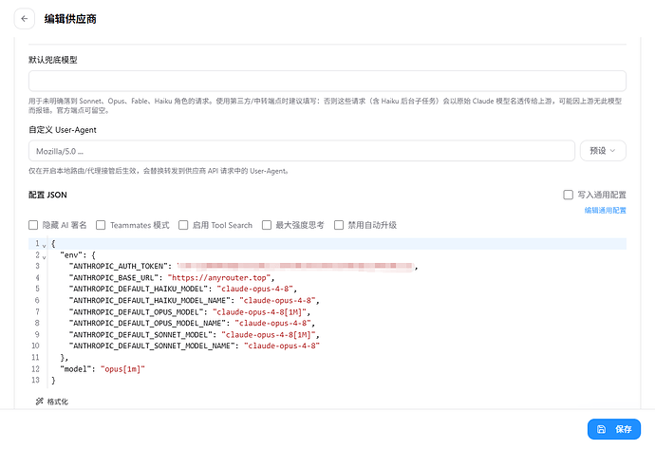
Task: Click the closing brace on line 11
Action: (x=63, y=358)
